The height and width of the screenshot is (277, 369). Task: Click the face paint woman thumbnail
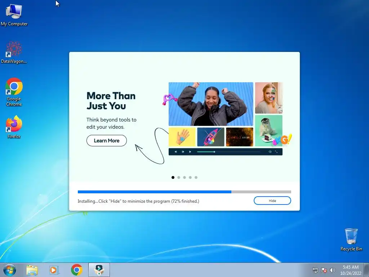point(269,98)
